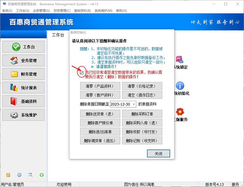The image size is (244, 187).
Task: Click the 的单据资料 label
Action: pos(147,104)
